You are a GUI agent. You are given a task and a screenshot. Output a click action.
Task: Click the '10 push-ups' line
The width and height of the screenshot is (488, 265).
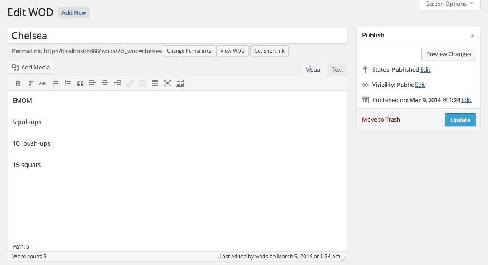(32, 143)
